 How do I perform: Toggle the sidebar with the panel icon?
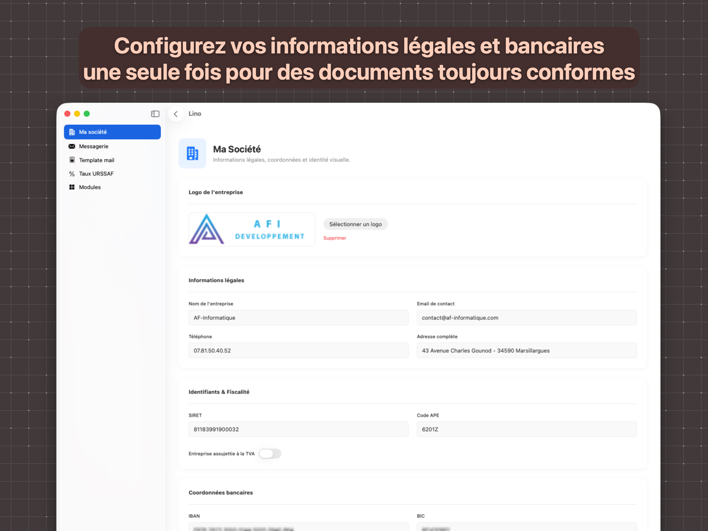(x=155, y=114)
